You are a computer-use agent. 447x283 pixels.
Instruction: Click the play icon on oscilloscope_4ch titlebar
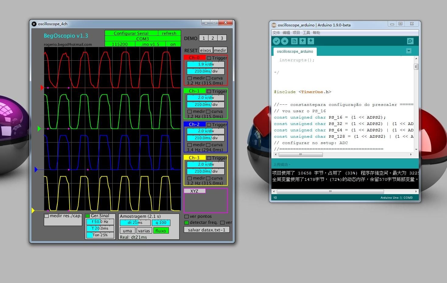point(34,24)
